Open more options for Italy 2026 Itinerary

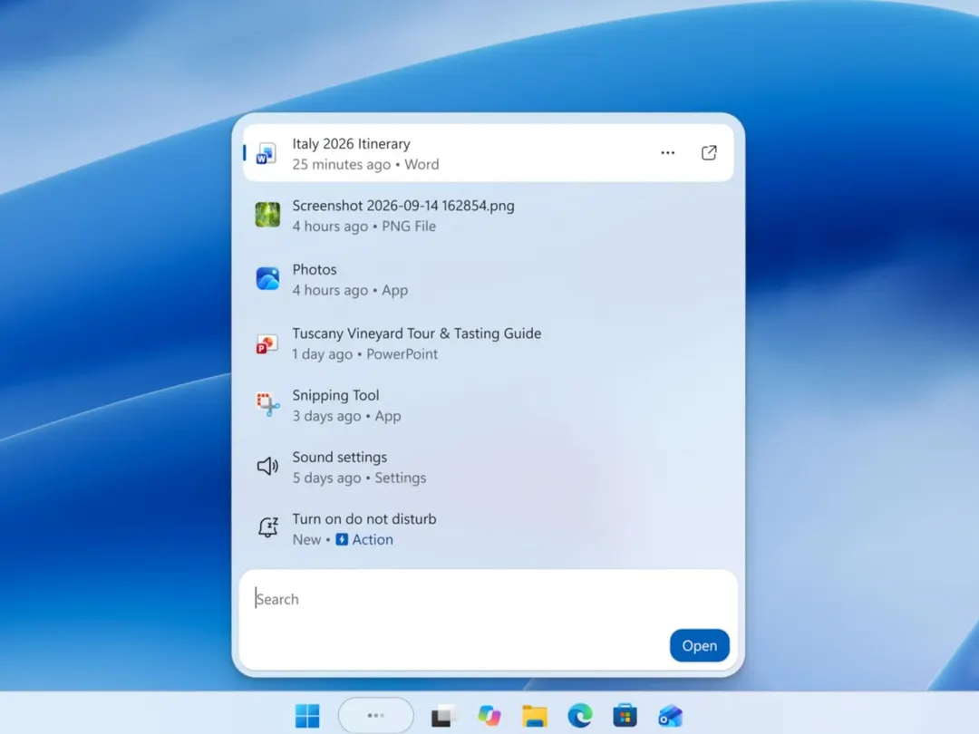tap(667, 153)
